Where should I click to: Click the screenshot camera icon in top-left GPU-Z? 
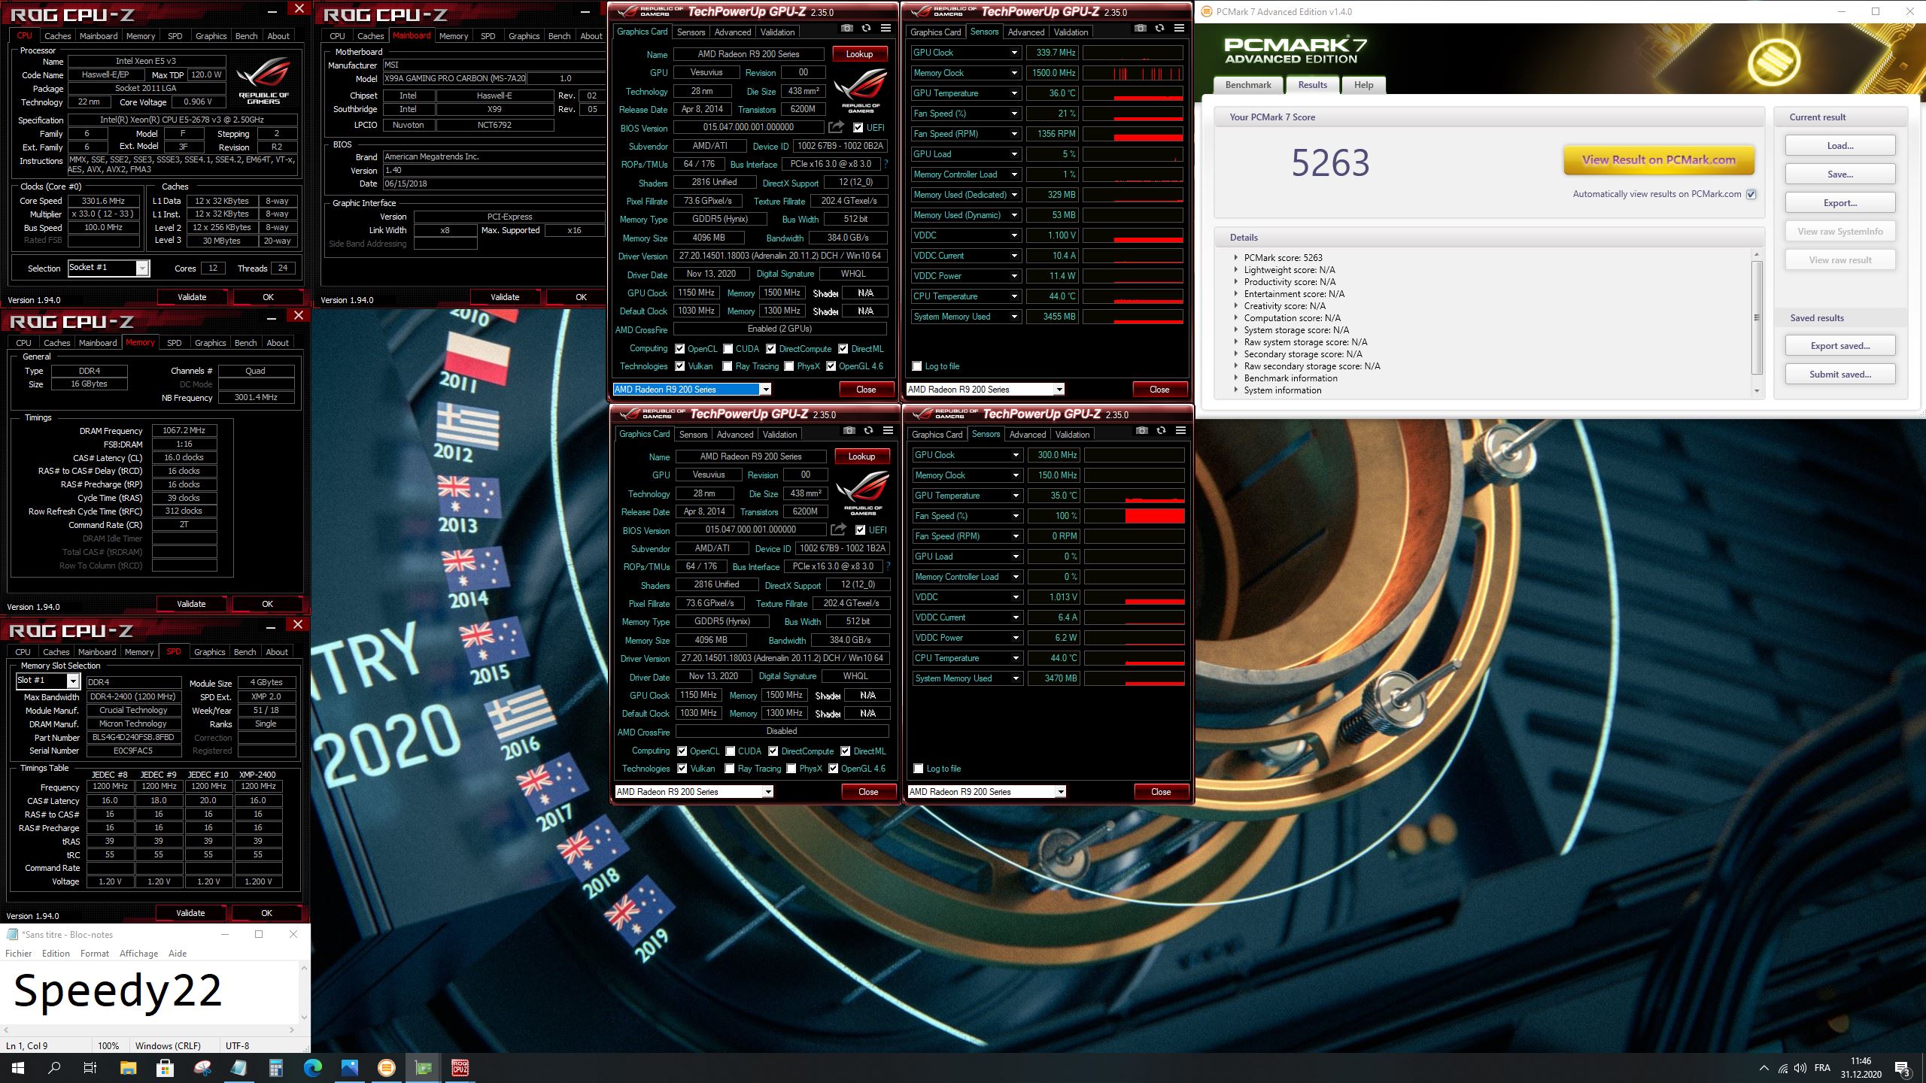pos(847,29)
